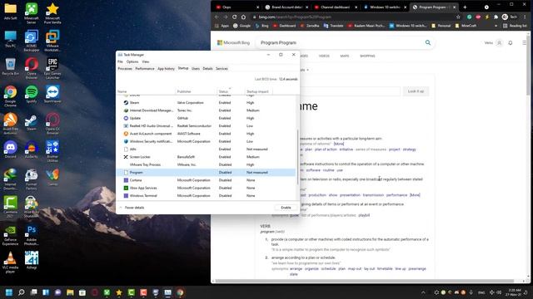Reload the page in Chrome
Image resolution: width=533 pixels, height=299 pixels.
pos(234,17)
